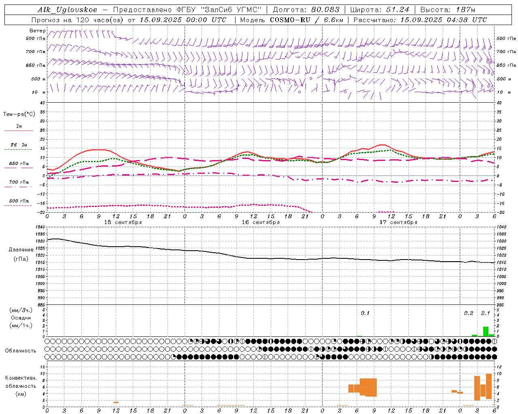Image resolution: width=518 pixels, height=414 pixels.
Task: Click the forecast start text 15.09.2025 00:00 UTC
Action: tap(183, 20)
